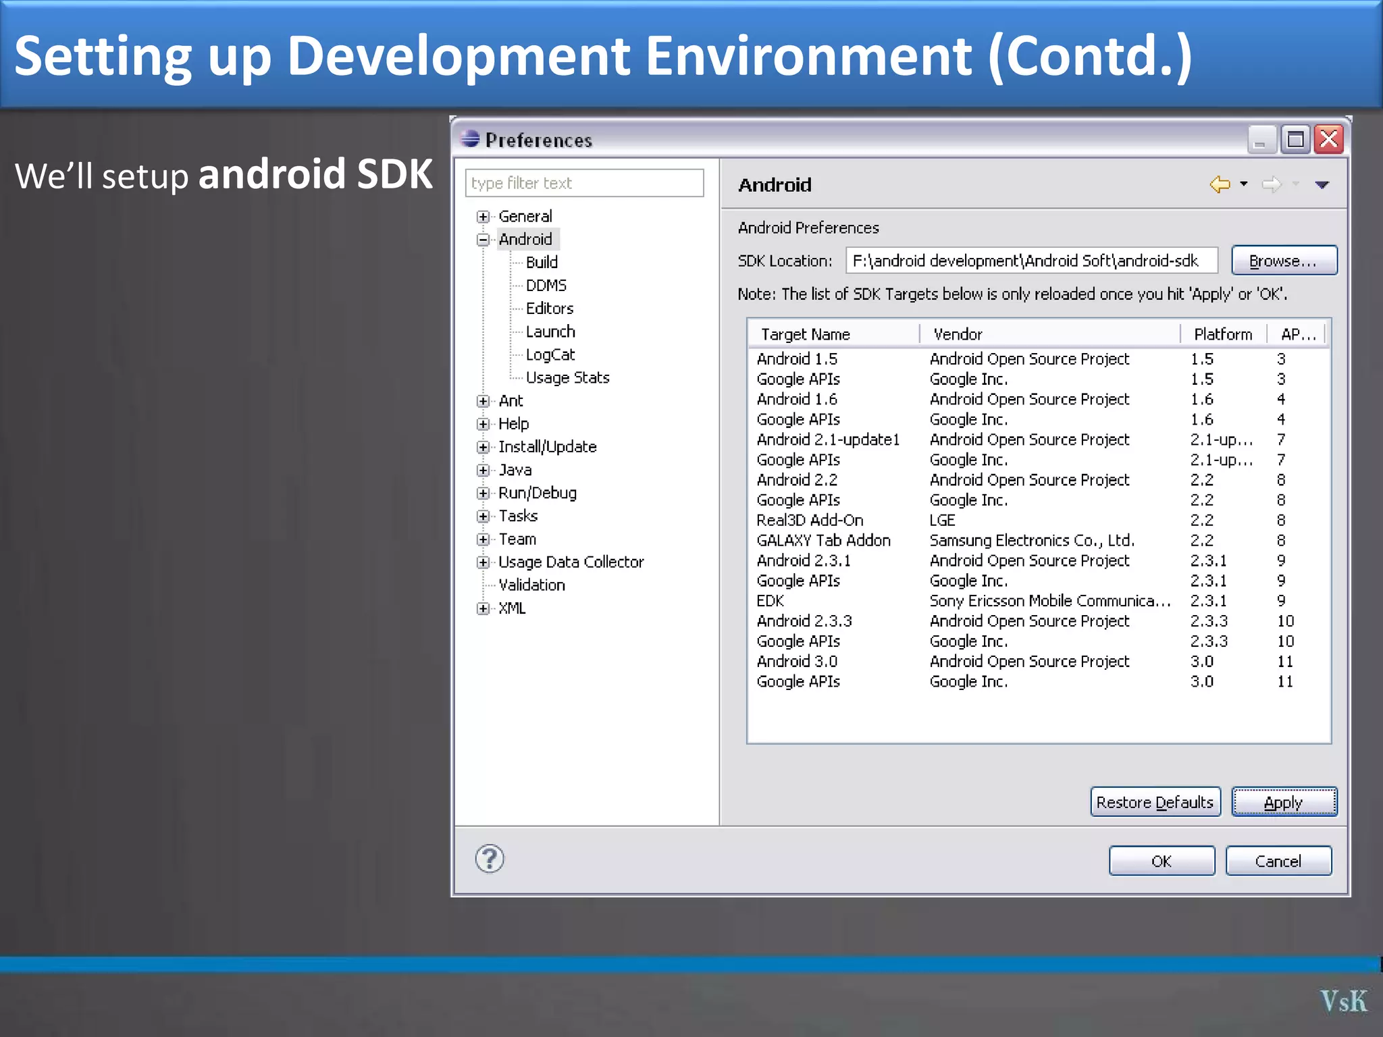Select the Android 1.5 target row

(1039, 358)
